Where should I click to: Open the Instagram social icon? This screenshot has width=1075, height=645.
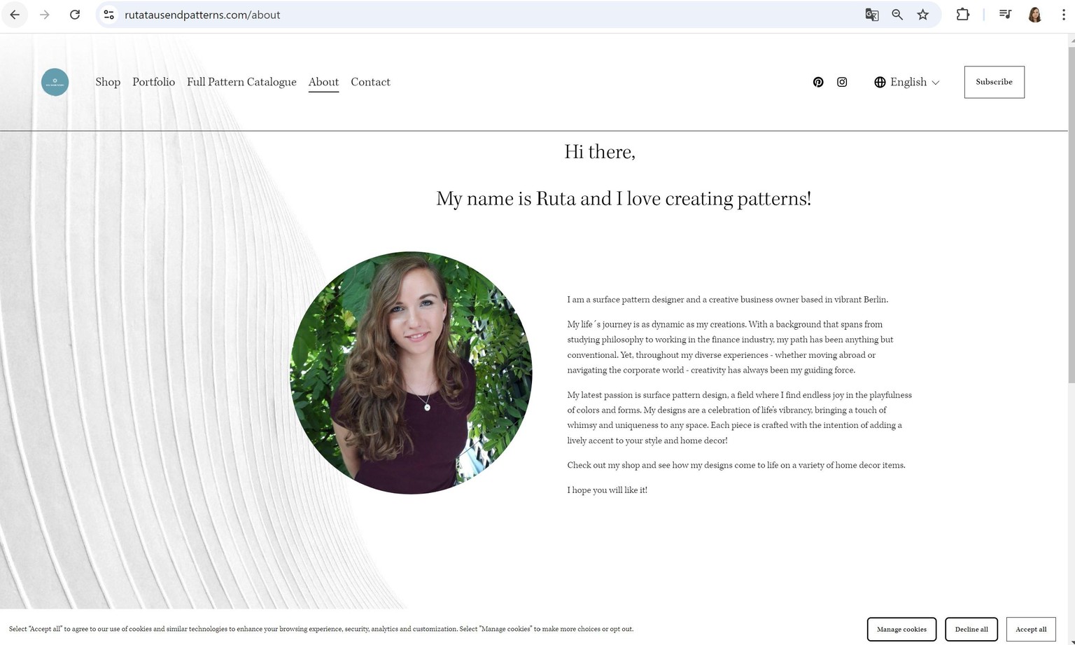(842, 82)
